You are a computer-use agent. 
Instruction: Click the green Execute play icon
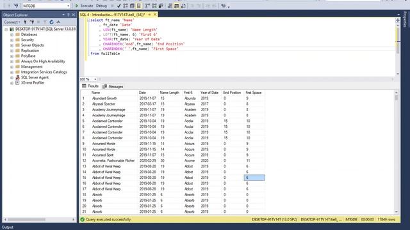pos(77,6)
